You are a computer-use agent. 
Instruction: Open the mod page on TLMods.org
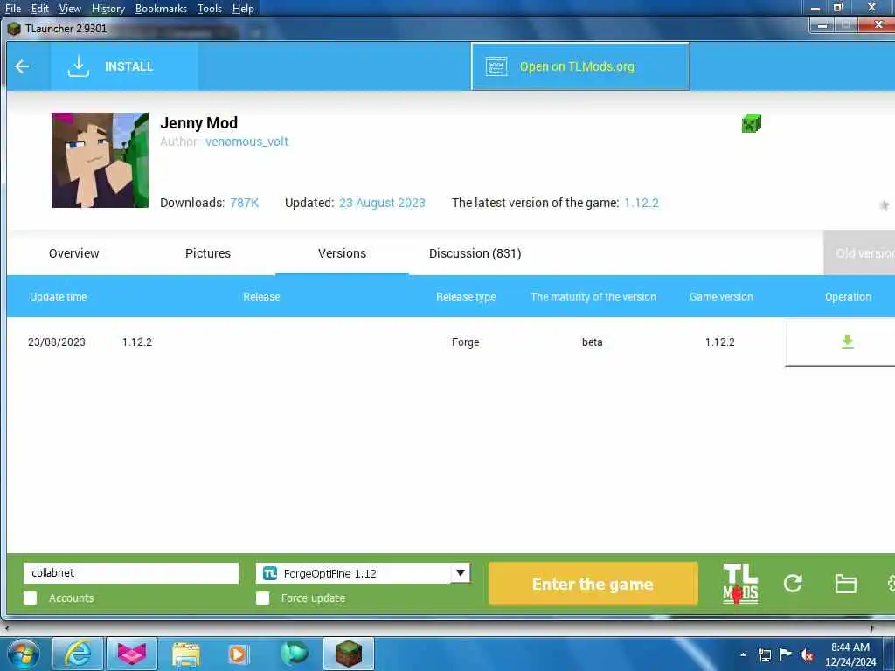point(580,66)
